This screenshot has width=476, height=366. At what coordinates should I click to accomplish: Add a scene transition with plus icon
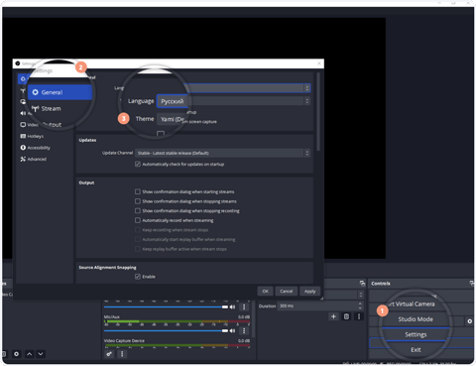point(333,316)
